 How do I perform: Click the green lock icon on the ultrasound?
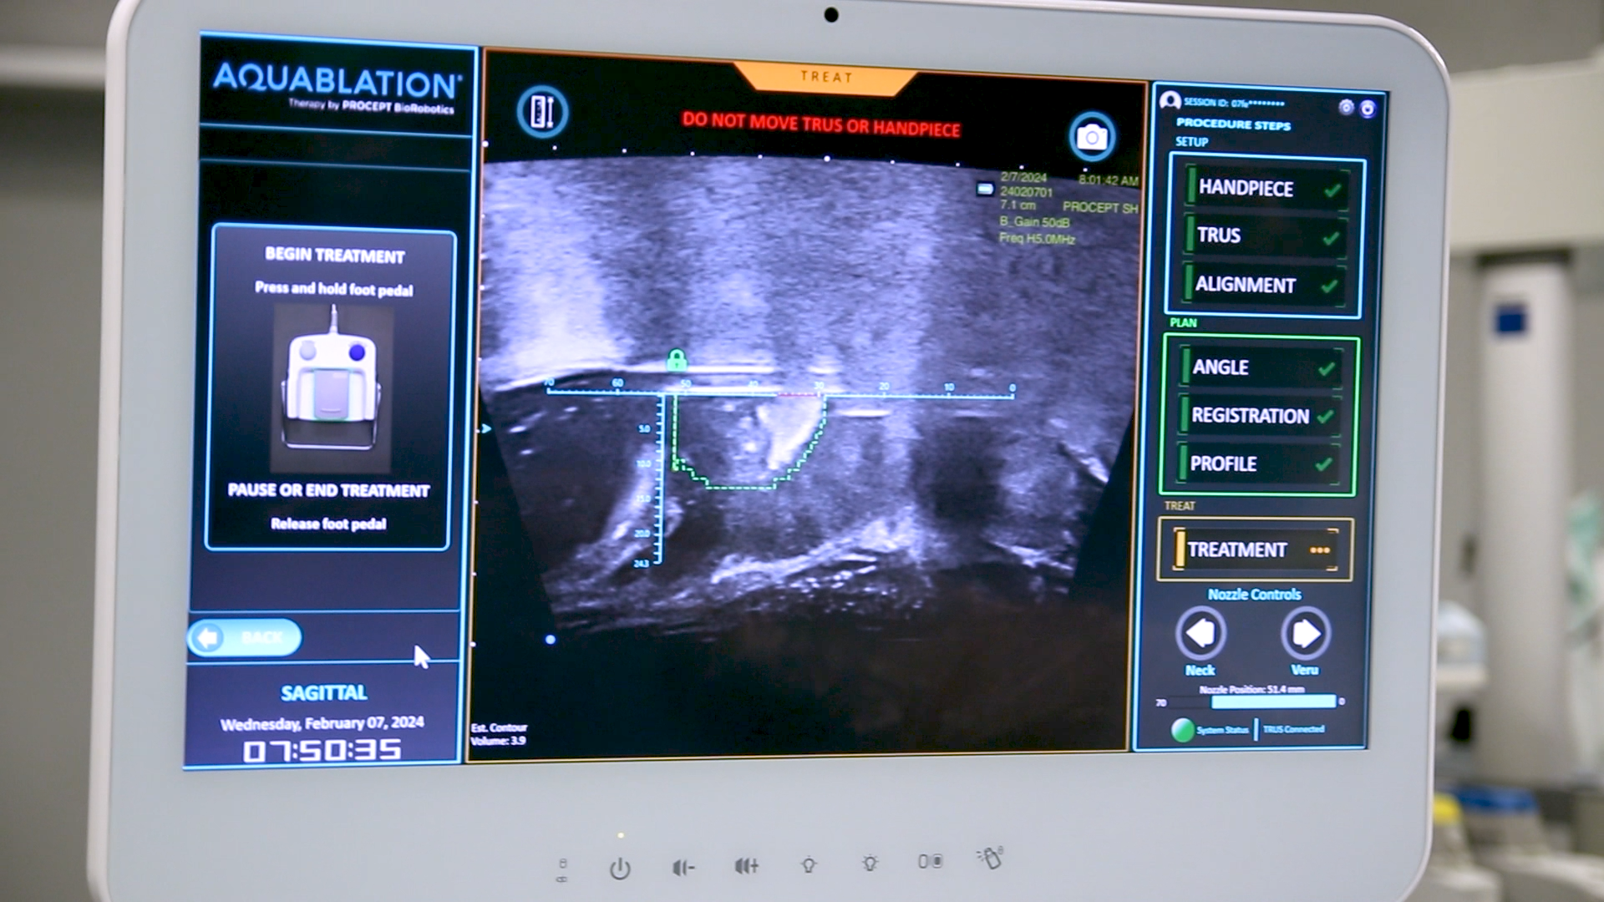pos(677,360)
